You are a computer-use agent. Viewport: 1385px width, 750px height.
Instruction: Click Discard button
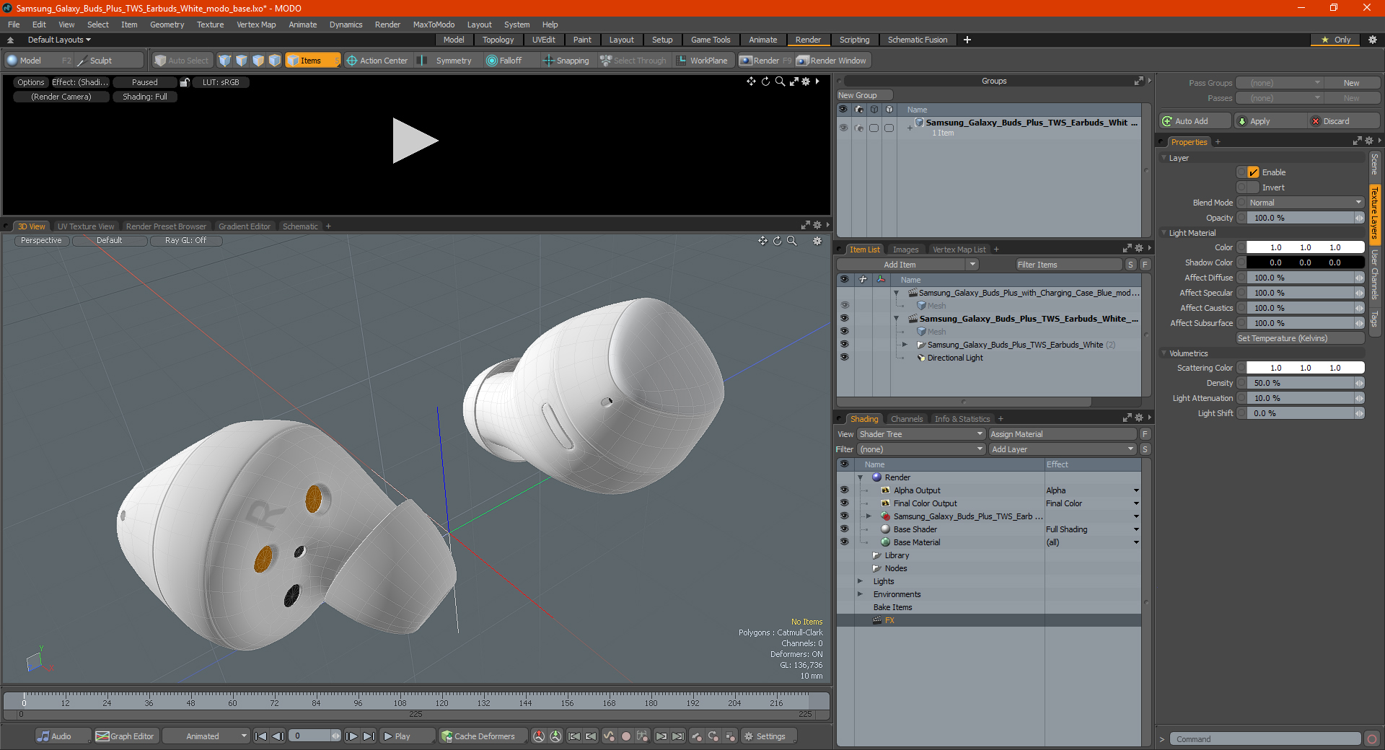(1343, 121)
